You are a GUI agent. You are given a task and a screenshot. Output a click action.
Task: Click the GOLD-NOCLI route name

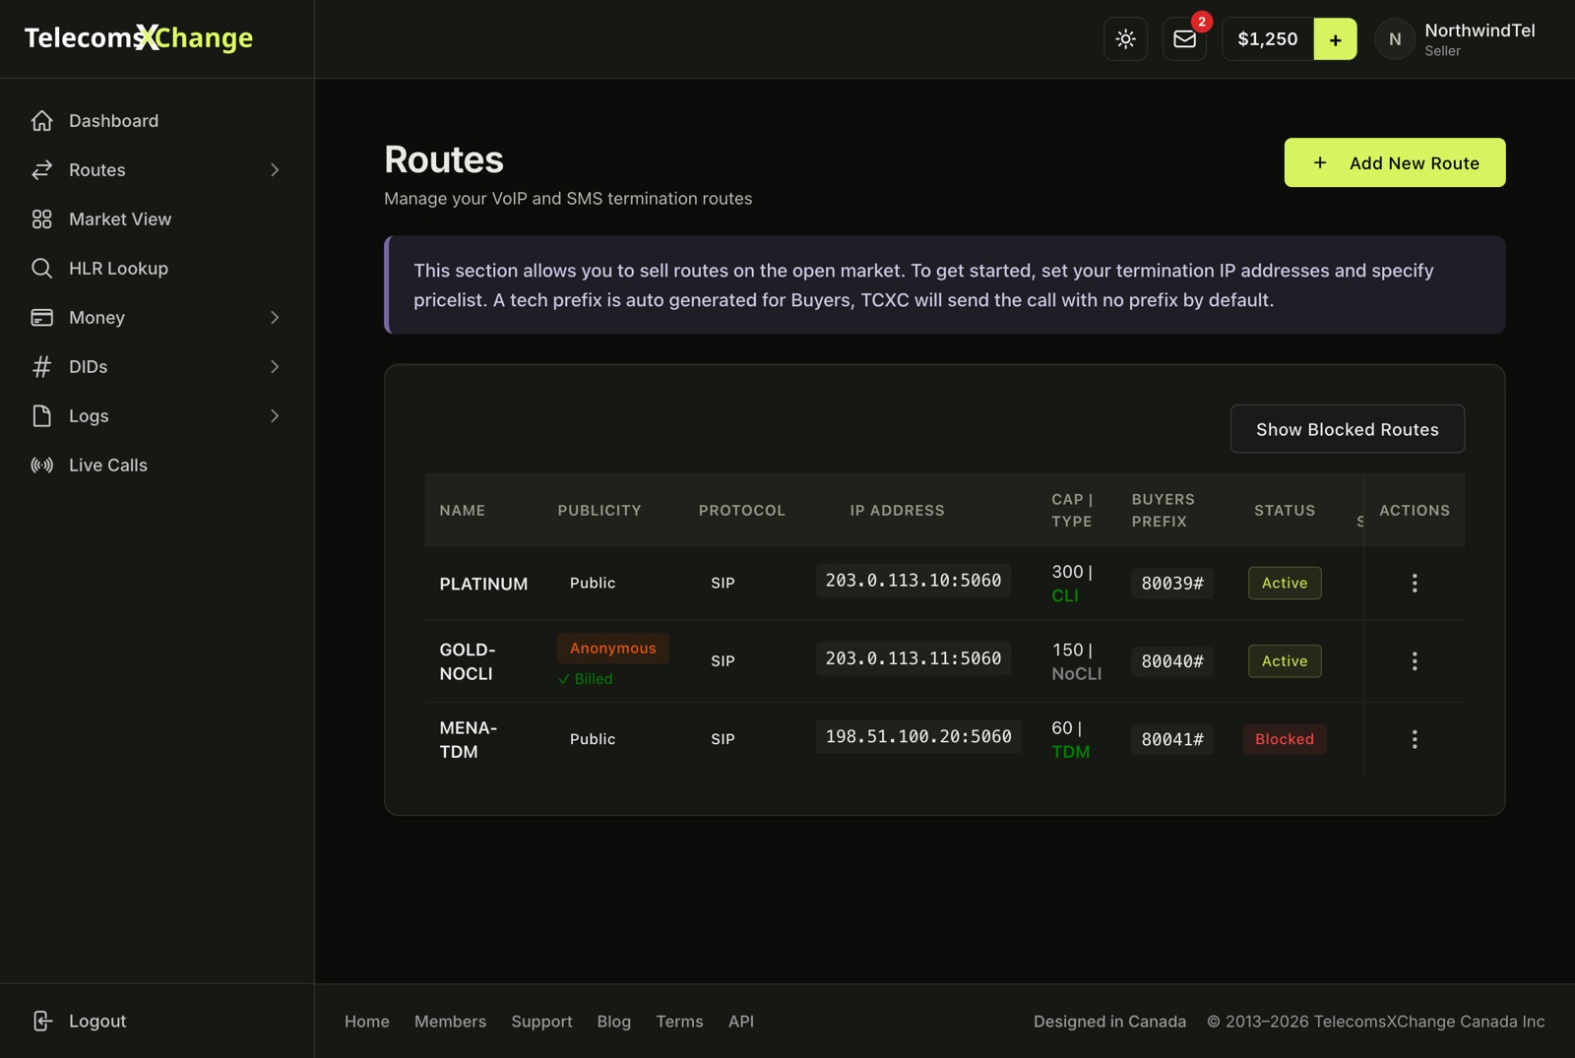click(x=468, y=661)
